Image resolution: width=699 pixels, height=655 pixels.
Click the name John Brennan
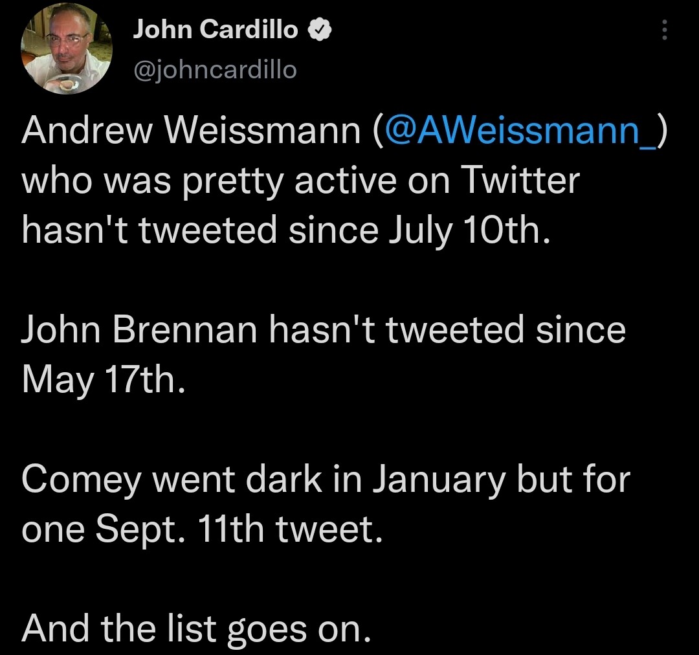click(140, 330)
